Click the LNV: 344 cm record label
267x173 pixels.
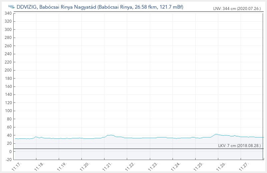[237, 9]
